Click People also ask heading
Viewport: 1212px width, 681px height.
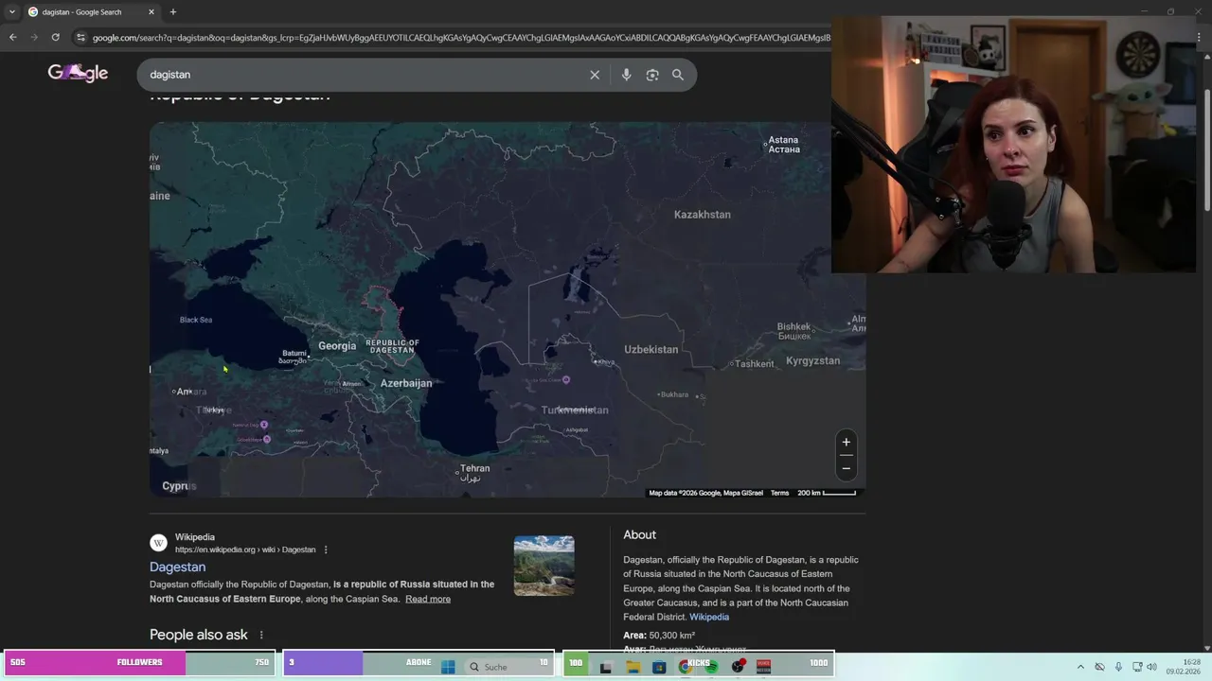coord(199,635)
